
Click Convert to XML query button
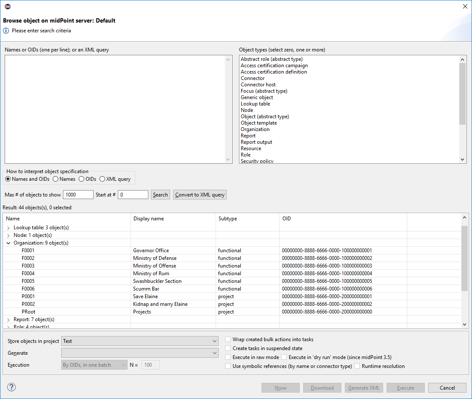coord(200,195)
